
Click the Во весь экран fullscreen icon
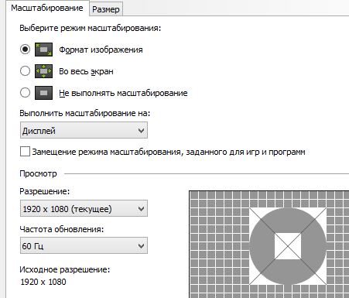(x=43, y=71)
